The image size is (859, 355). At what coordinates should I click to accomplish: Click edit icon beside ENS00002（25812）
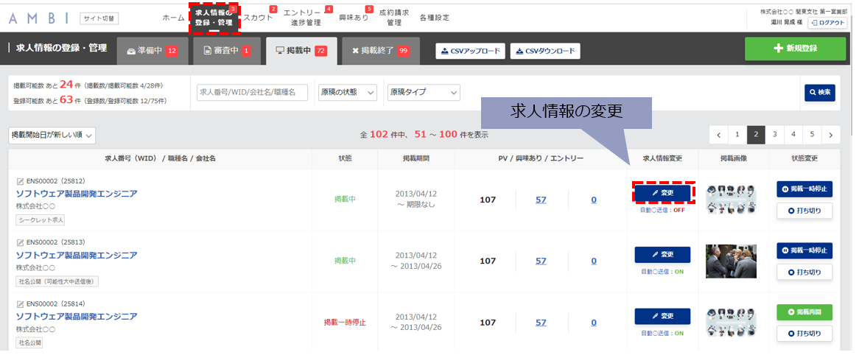coord(21,180)
